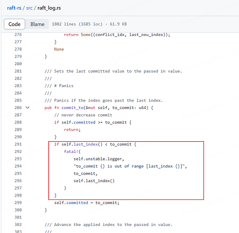Screen dimensions: 239x233
Task: Click line number 276
Action: click(18, 34)
